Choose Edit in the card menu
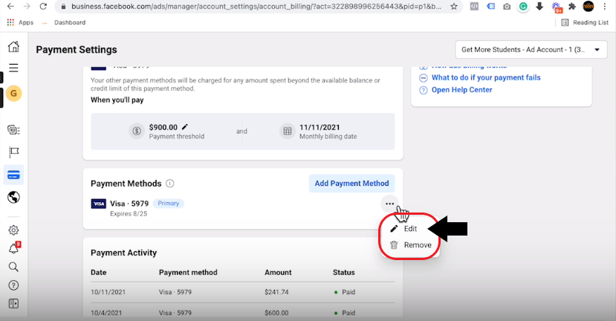The height and width of the screenshot is (321, 616). [409, 229]
